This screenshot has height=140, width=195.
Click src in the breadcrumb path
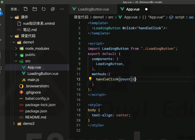(x=111, y=17)
